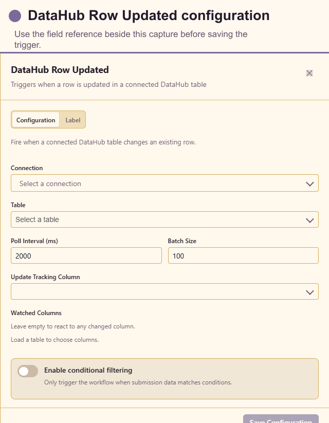The image size is (329, 423).
Task: Click the 'Load a table to choose columns.' text
Action: coord(55,340)
